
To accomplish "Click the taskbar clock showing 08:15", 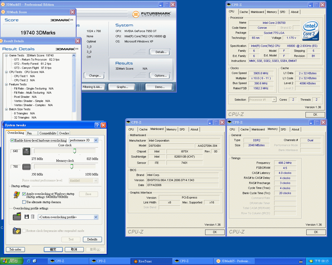I will [321, 261].
